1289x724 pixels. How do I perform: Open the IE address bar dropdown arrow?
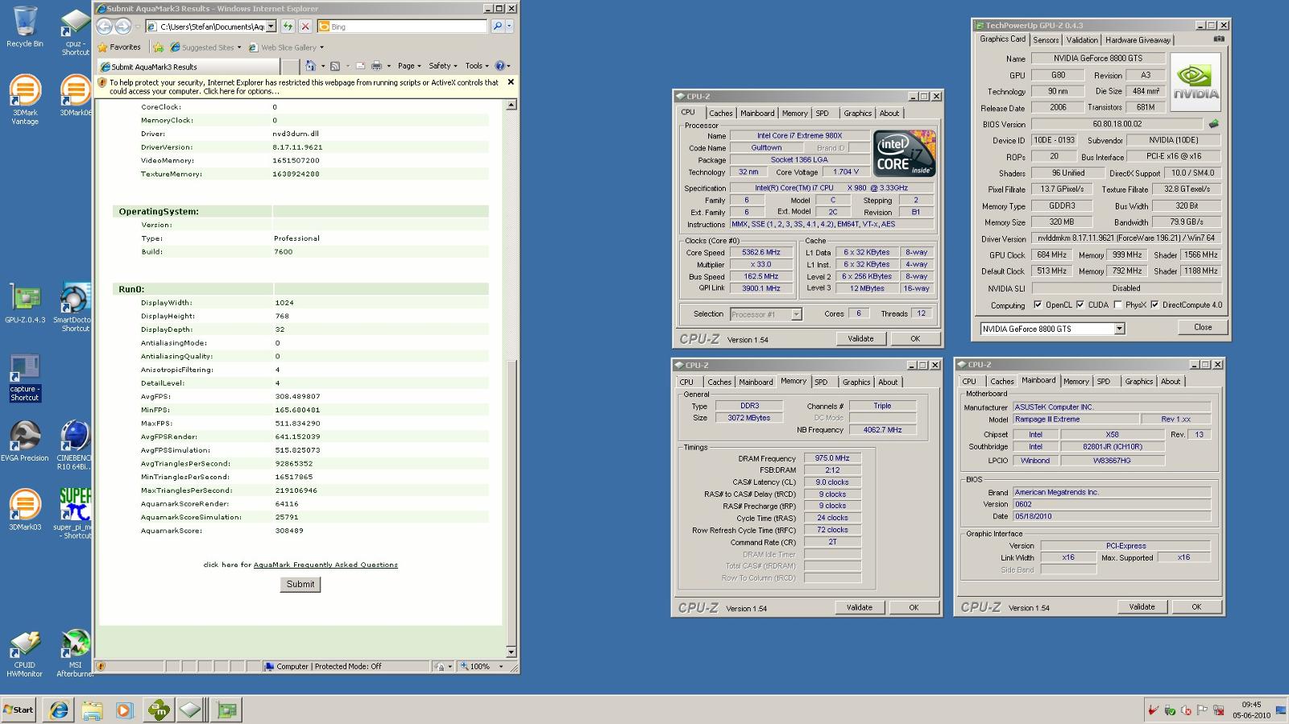click(271, 27)
